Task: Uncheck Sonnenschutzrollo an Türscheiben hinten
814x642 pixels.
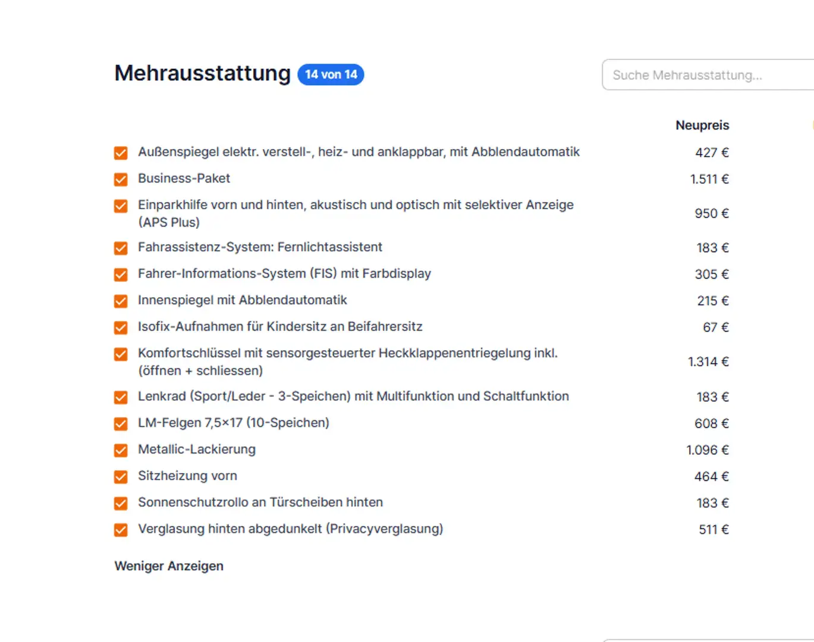Action: point(121,503)
